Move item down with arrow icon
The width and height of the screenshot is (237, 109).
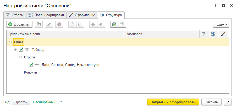(101, 24)
